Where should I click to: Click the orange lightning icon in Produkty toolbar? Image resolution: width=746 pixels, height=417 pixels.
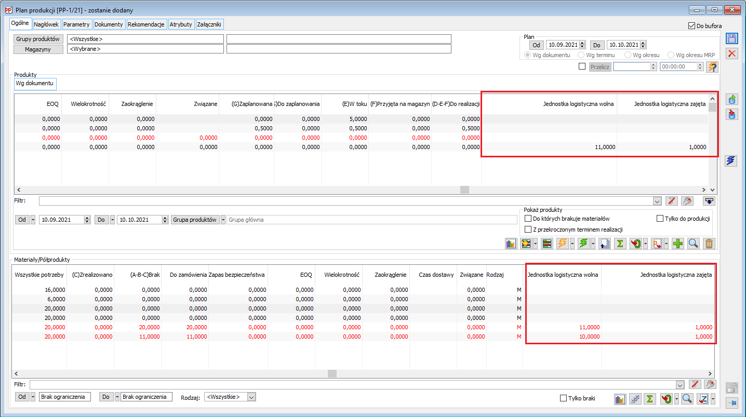click(562, 243)
